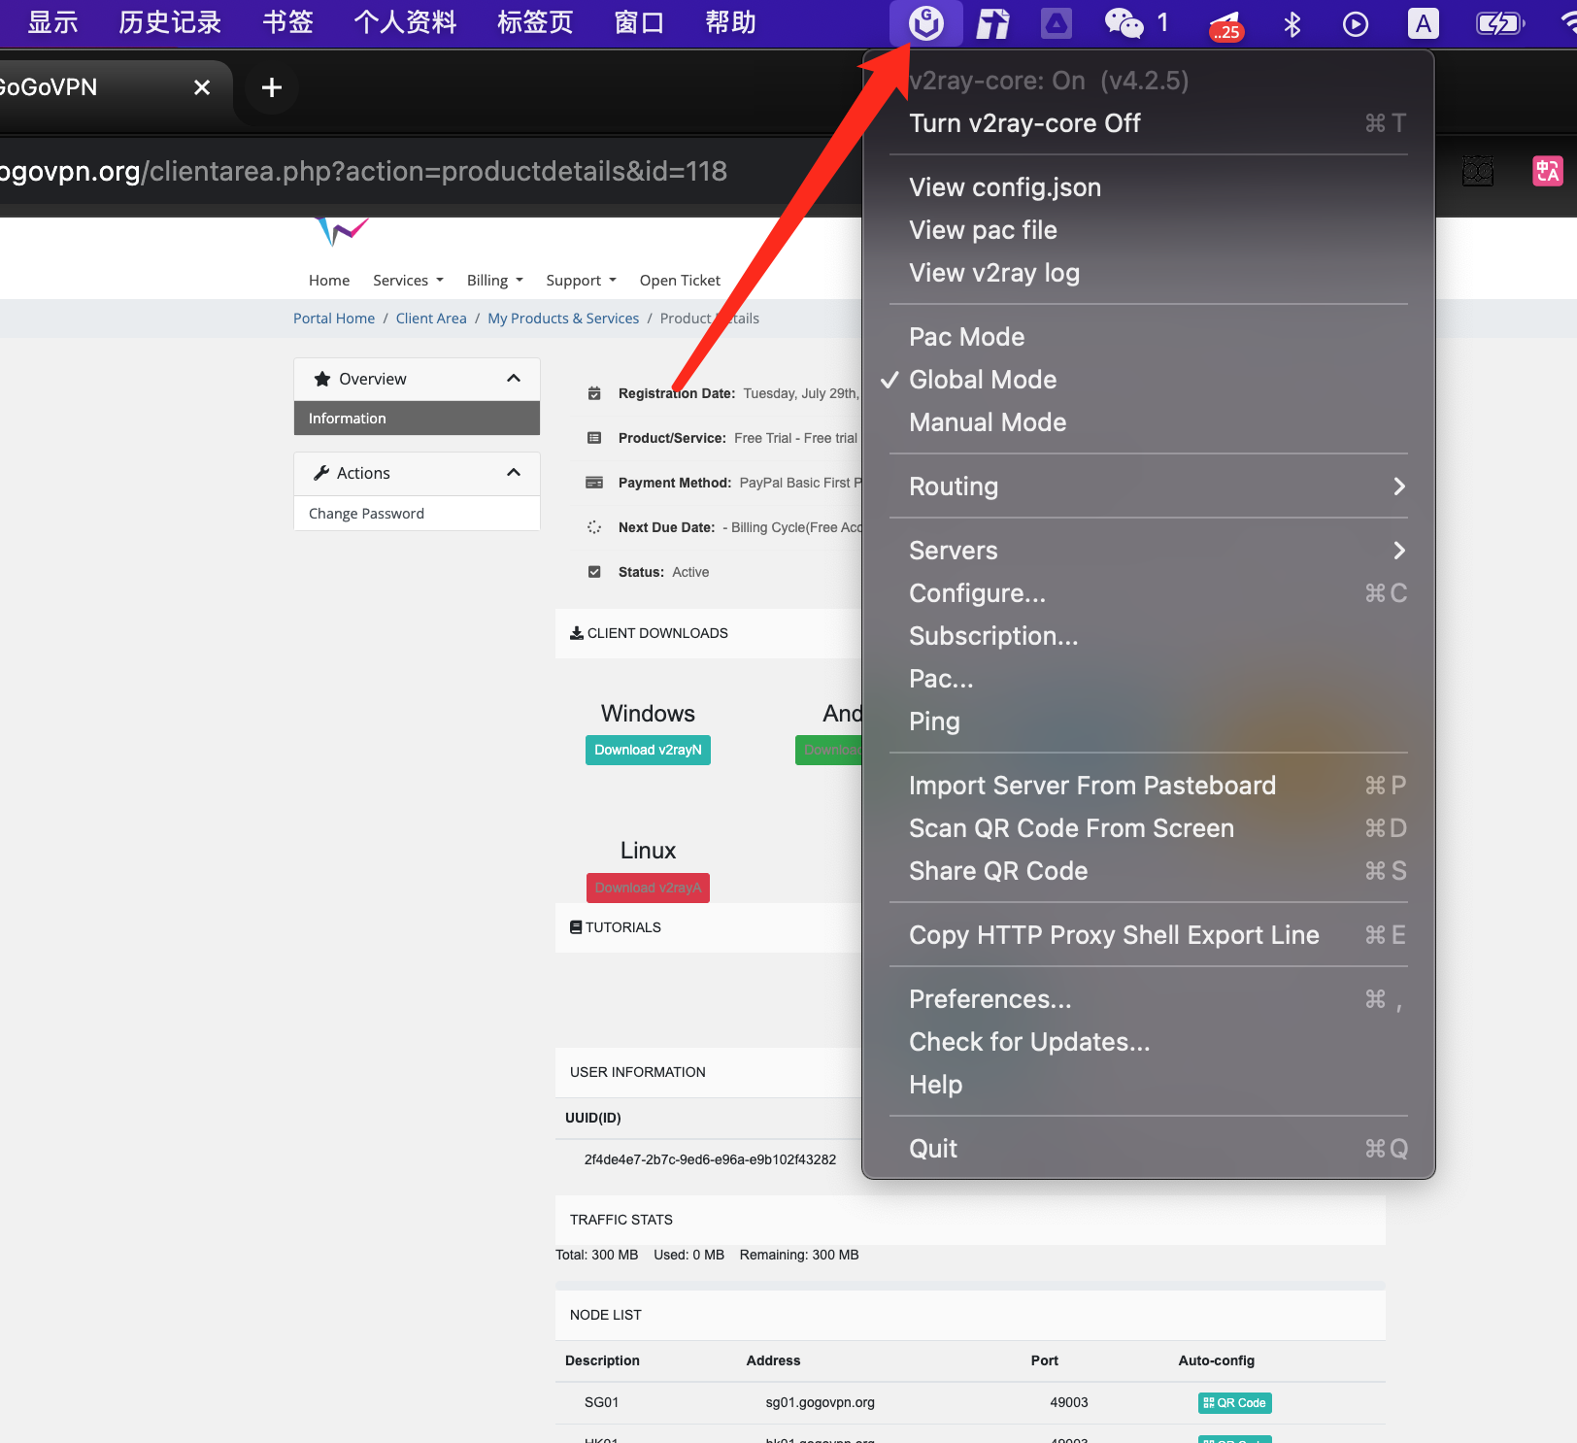This screenshot has width=1577, height=1443.
Task: Select Information in Overview sidebar
Action: click(417, 419)
